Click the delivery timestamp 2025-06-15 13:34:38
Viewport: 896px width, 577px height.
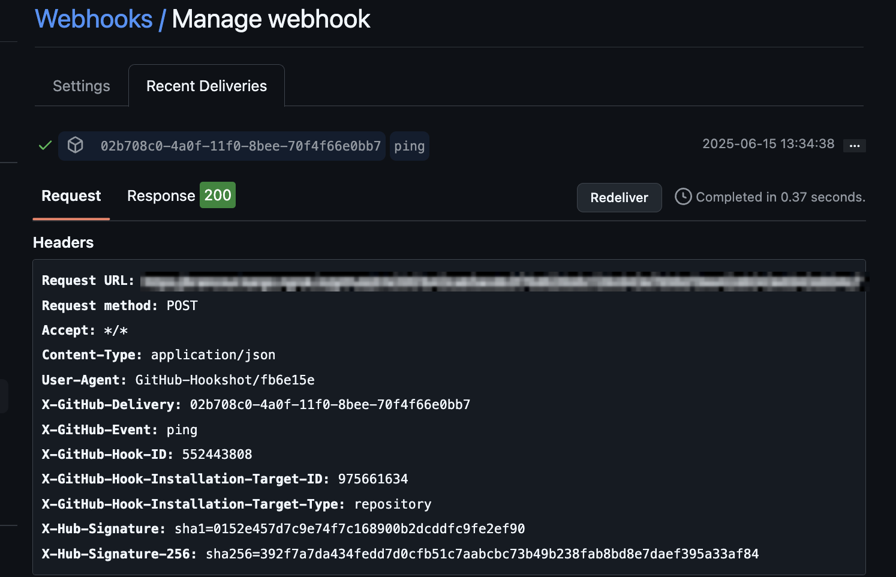point(768,144)
